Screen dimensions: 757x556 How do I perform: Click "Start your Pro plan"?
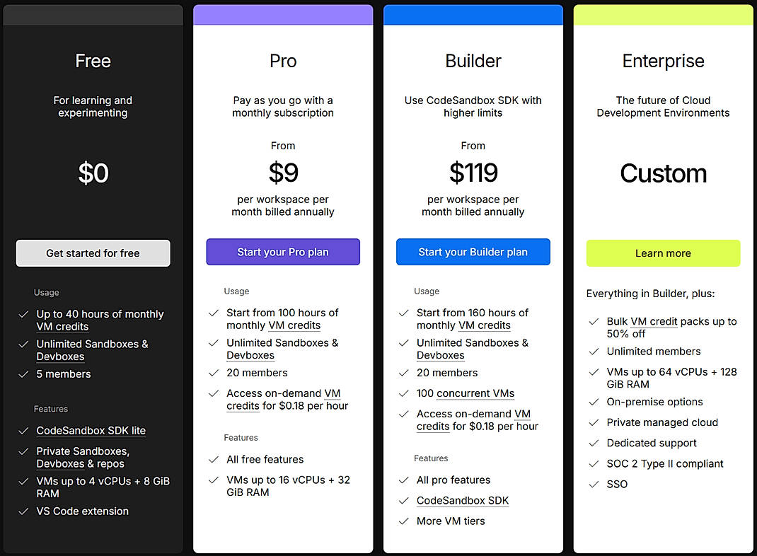click(283, 252)
